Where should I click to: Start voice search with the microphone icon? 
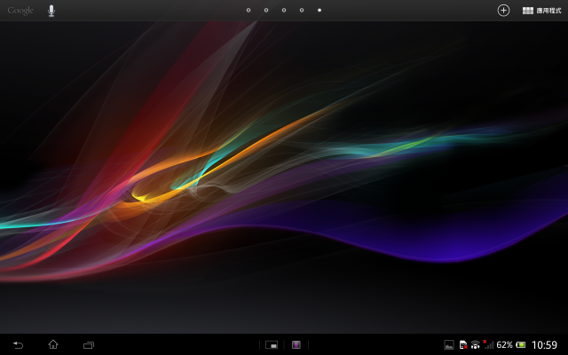tap(51, 11)
